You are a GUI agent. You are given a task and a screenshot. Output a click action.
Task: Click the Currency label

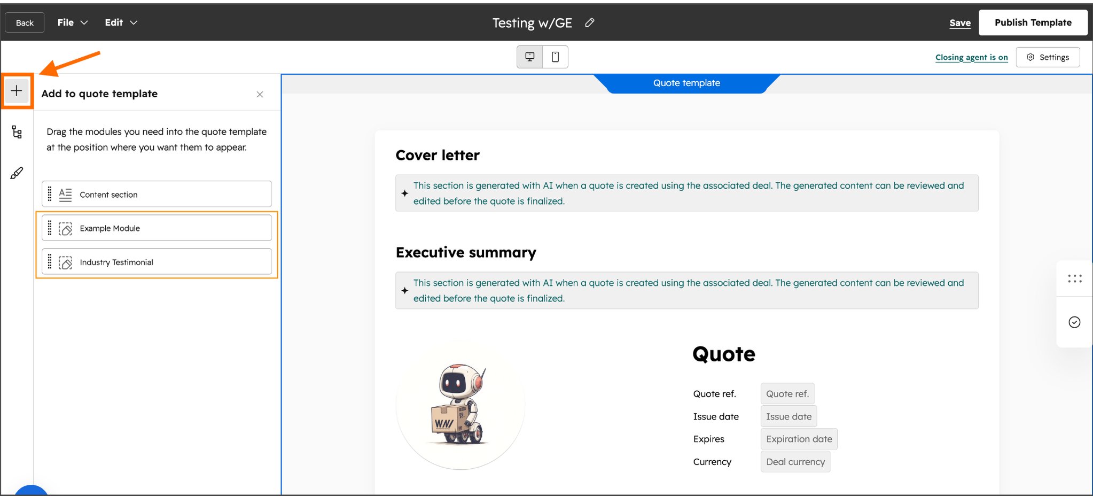(712, 462)
